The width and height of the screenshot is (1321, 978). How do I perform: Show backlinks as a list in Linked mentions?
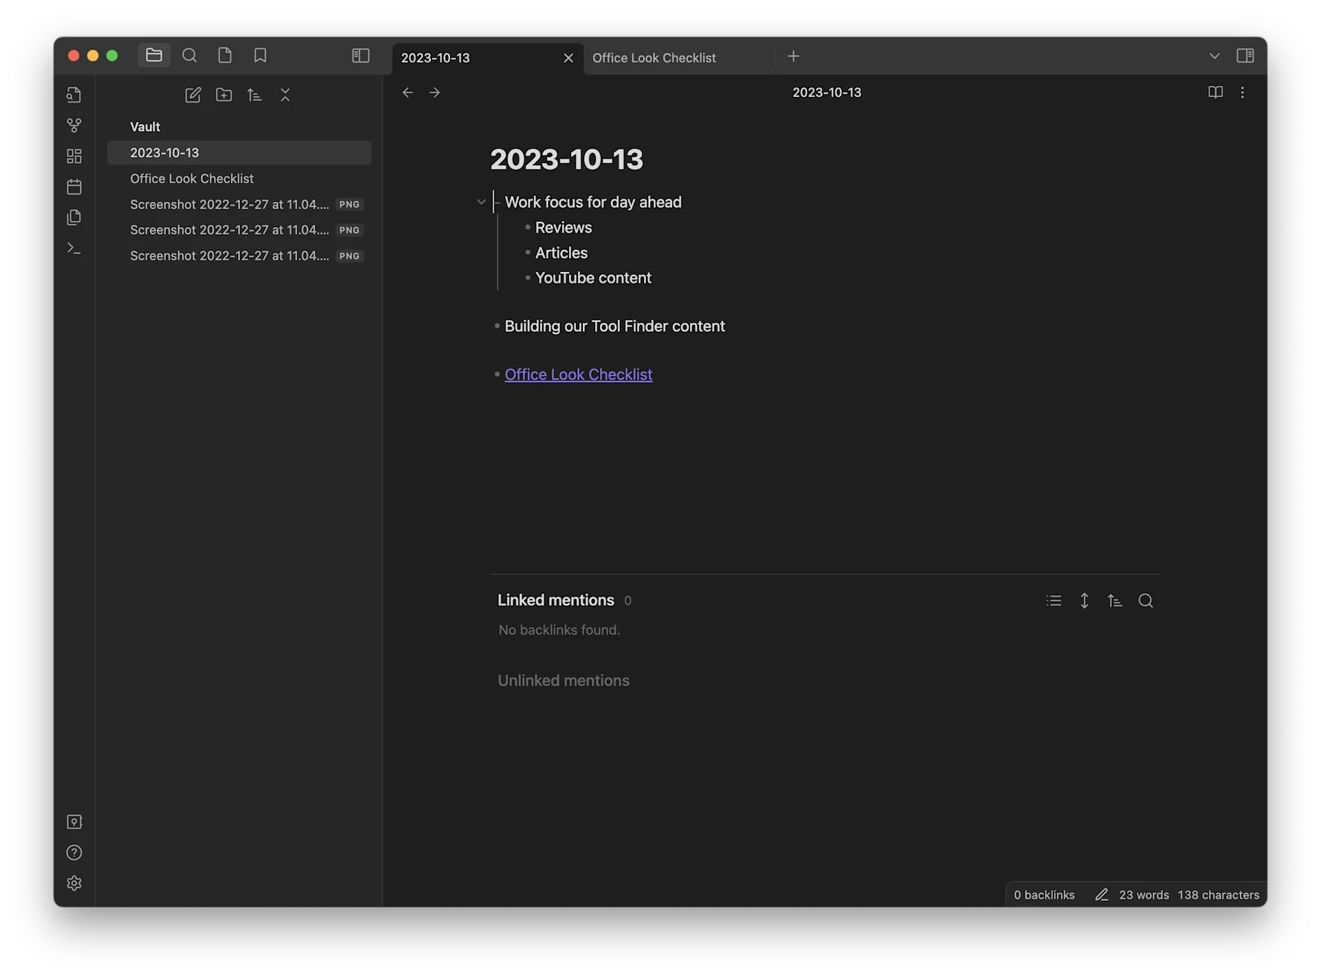(x=1054, y=600)
